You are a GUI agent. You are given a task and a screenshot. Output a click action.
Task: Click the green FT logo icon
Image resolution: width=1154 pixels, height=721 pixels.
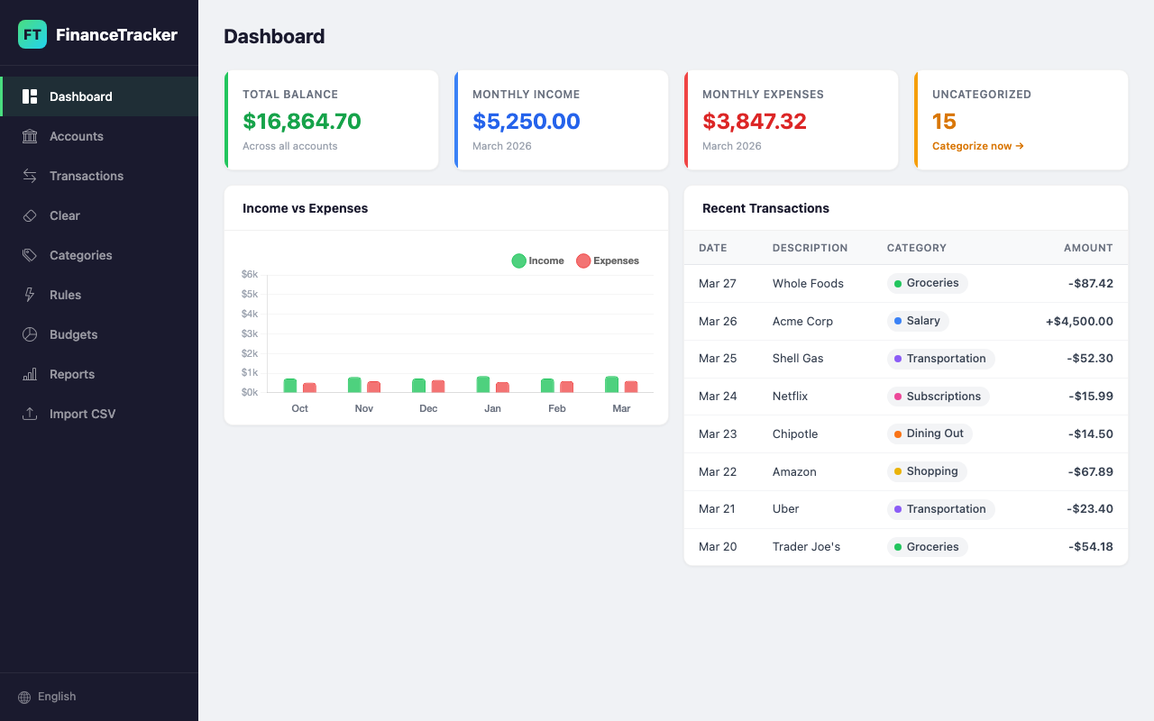coord(32,34)
